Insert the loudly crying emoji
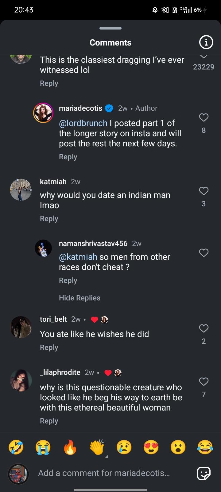The image size is (221, 492). (43, 447)
